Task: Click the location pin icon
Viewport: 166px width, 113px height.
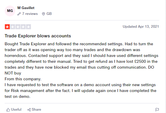Action: 43,14
